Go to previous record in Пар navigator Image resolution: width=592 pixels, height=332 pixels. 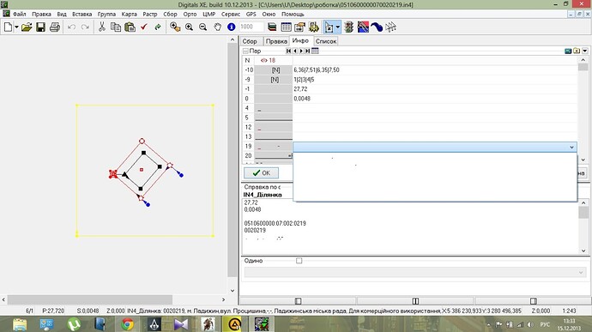(295, 51)
